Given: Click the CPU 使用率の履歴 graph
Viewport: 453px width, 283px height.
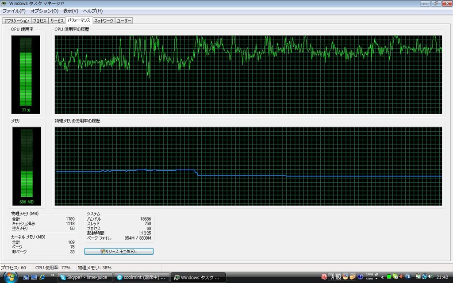Looking at the screenshot, I should [x=249, y=74].
